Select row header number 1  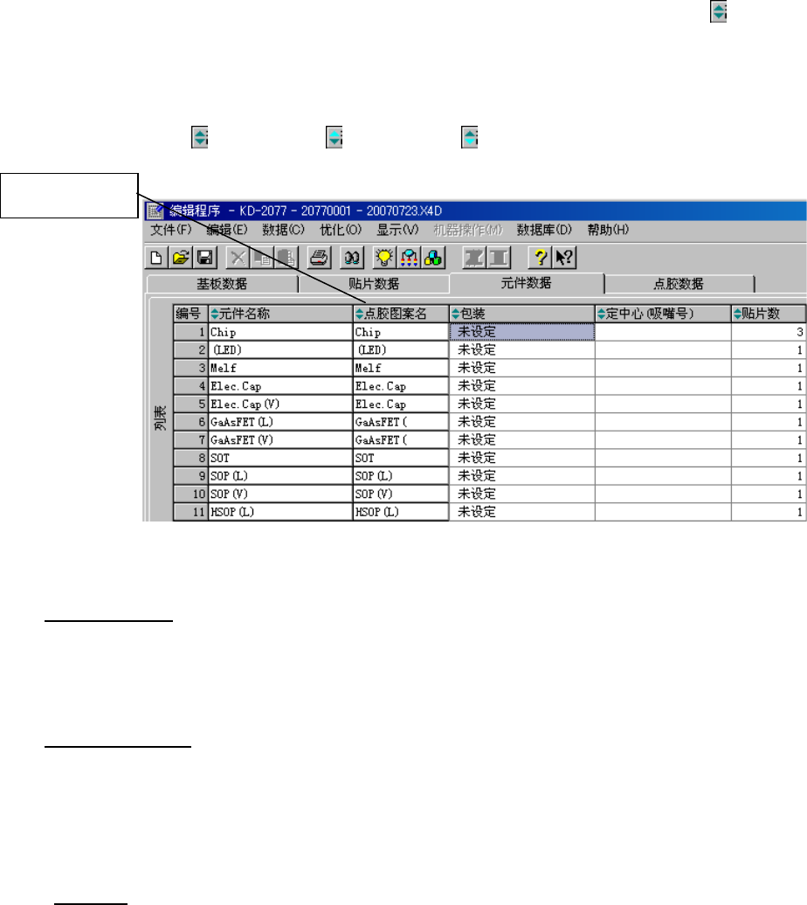click(x=190, y=332)
